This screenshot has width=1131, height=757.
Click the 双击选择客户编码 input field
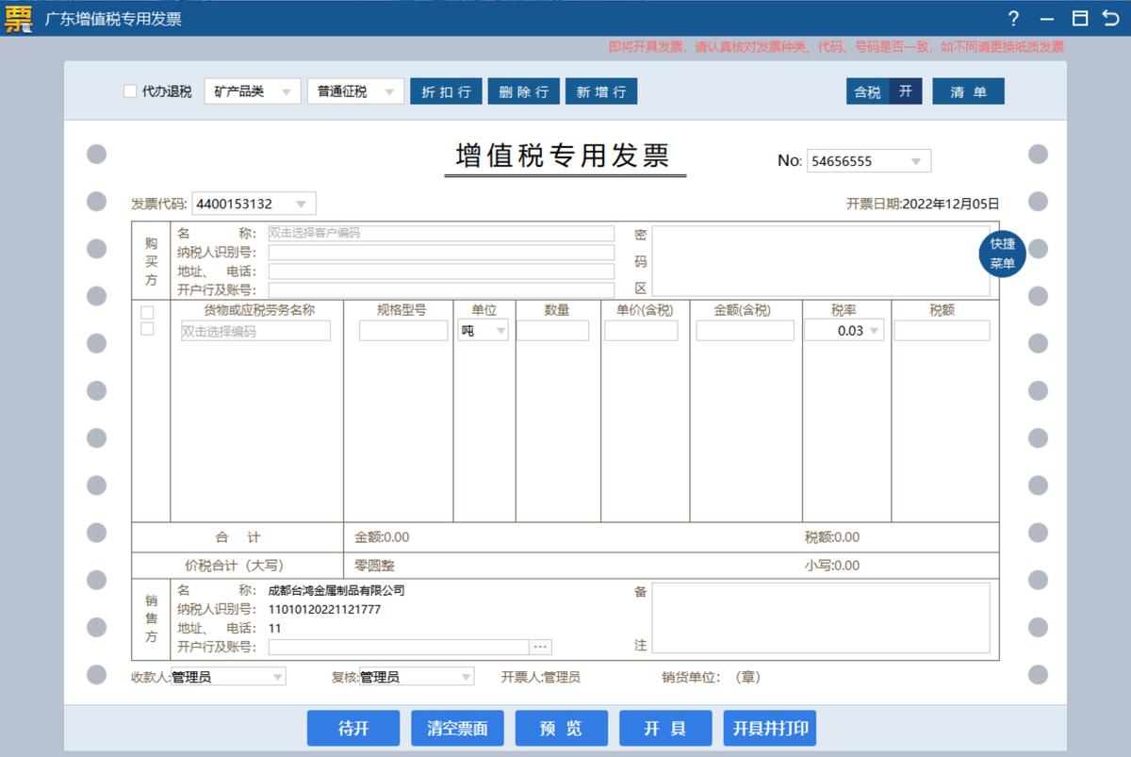[441, 233]
